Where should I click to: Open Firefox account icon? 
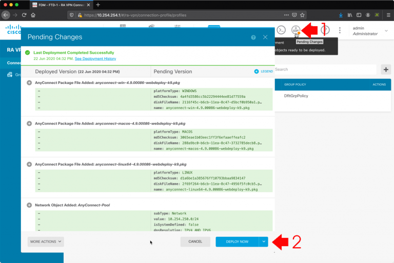368,15
